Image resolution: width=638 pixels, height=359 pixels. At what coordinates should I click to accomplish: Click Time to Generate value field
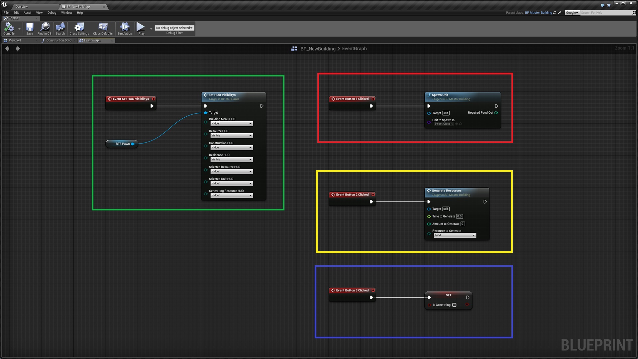(459, 216)
